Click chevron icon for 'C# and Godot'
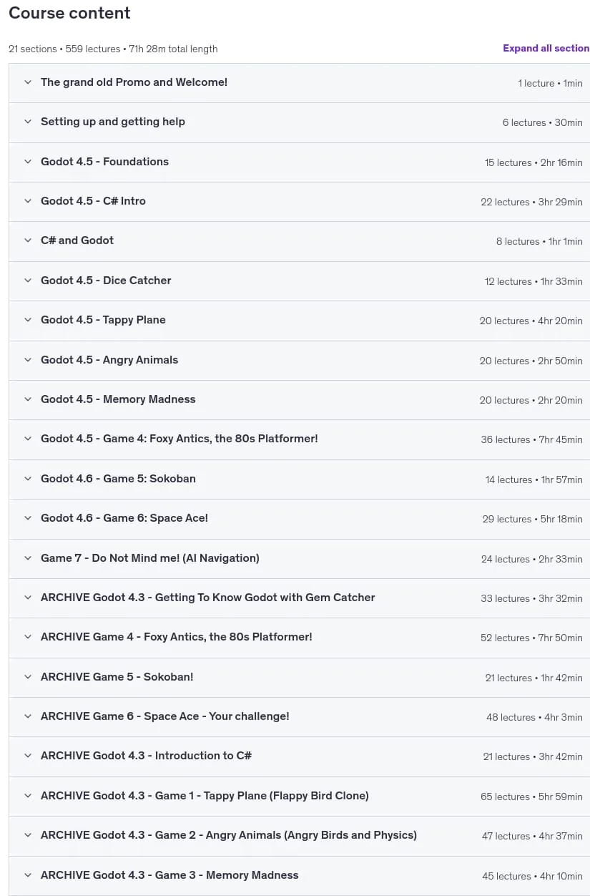 click(28, 240)
